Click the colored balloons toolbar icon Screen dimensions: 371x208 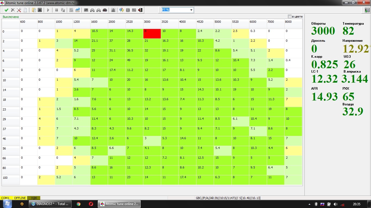(x=122, y=10)
